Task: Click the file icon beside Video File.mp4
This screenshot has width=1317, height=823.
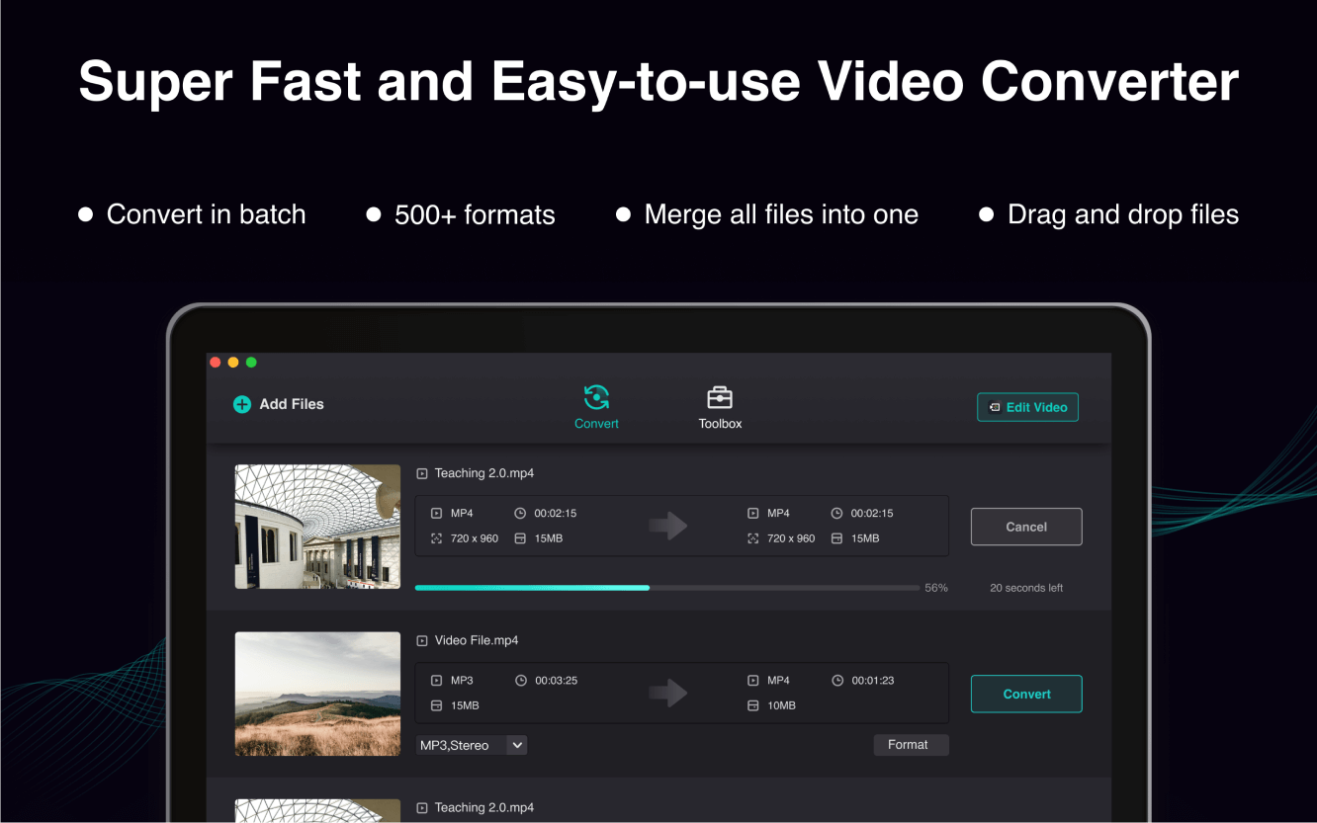Action: 422,640
